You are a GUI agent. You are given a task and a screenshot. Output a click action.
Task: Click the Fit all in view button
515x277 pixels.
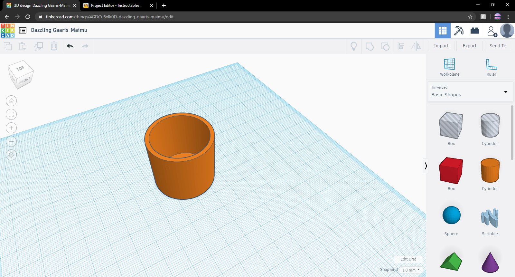[x=11, y=114]
